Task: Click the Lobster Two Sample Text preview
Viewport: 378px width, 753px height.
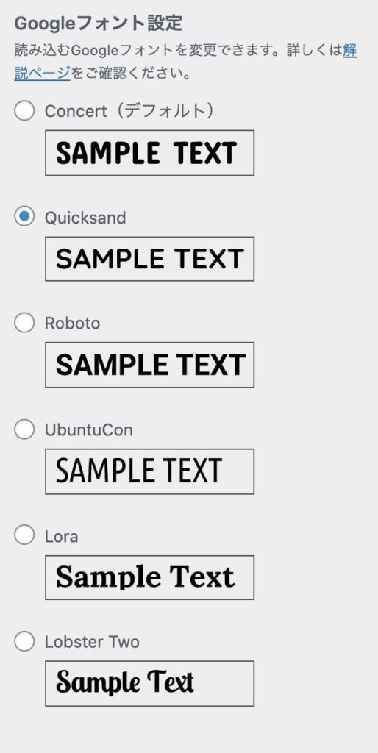Action: tap(149, 683)
